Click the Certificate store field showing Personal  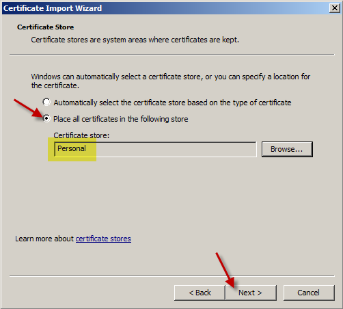coord(155,149)
